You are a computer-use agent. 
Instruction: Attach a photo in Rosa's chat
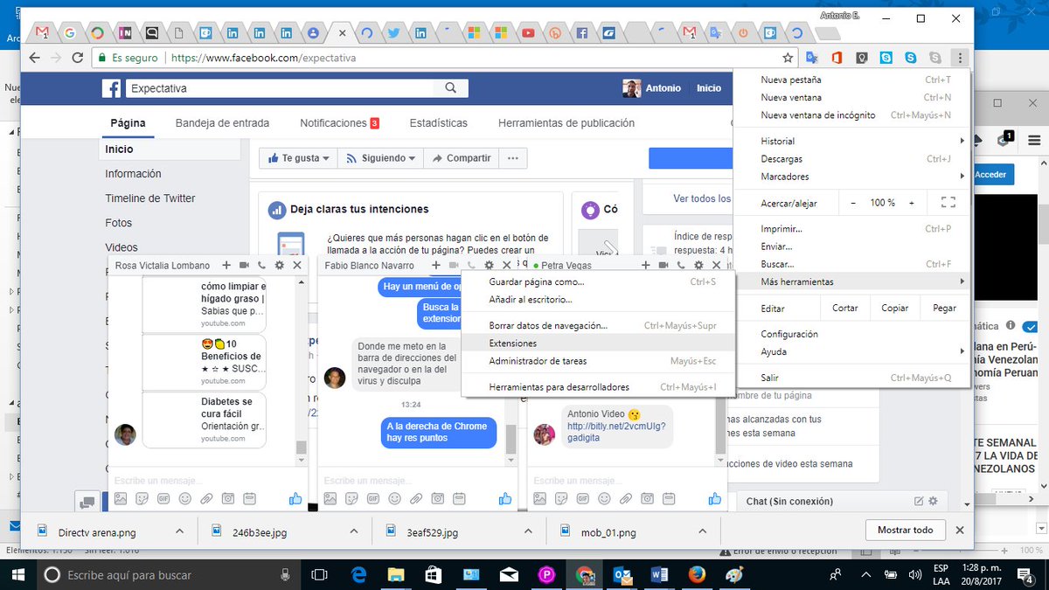[x=121, y=498]
